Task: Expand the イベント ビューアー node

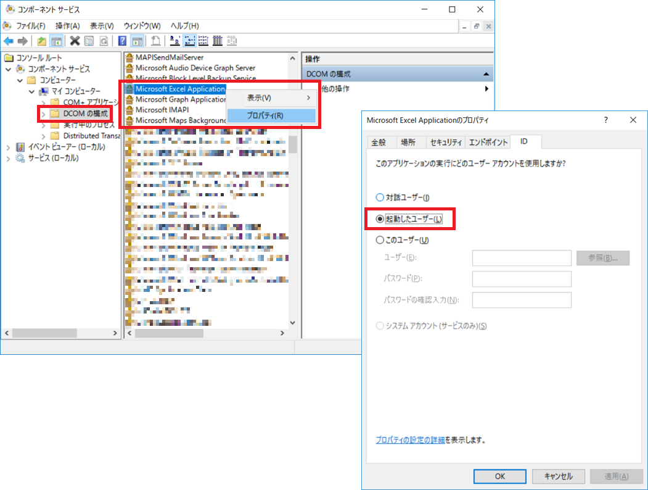Action: (x=8, y=147)
